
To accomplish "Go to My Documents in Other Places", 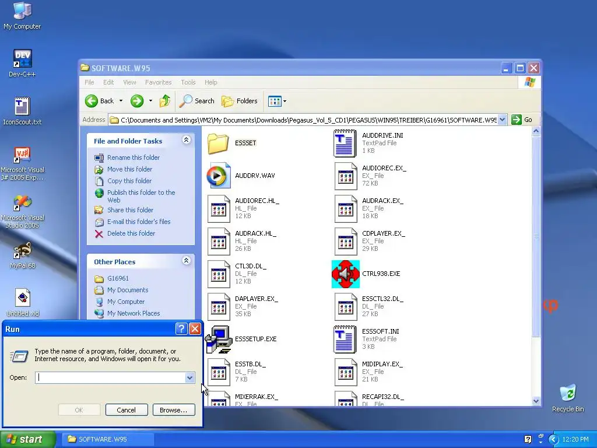I will click(x=128, y=290).
